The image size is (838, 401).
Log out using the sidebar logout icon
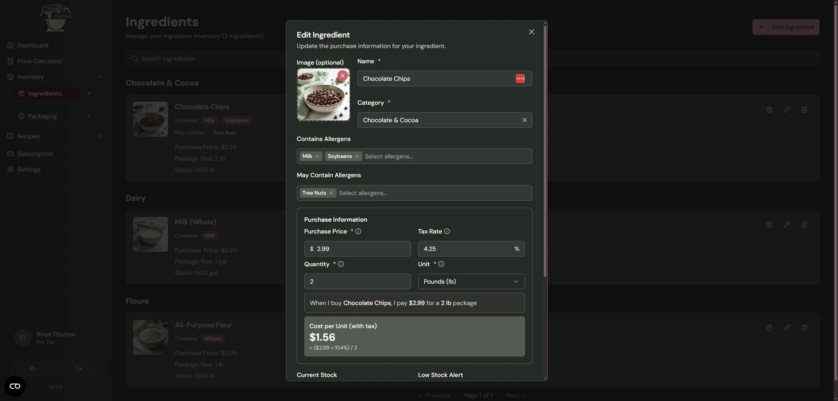point(79,369)
